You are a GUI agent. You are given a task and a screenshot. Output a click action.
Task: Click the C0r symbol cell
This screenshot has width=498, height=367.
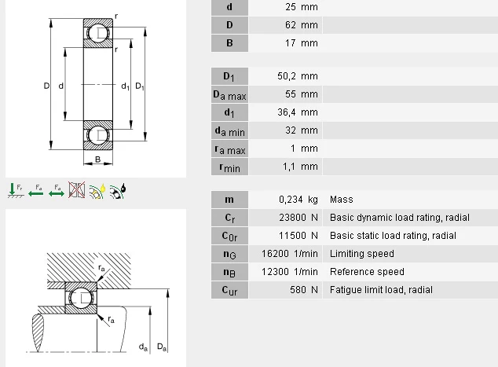pyautogui.click(x=229, y=236)
